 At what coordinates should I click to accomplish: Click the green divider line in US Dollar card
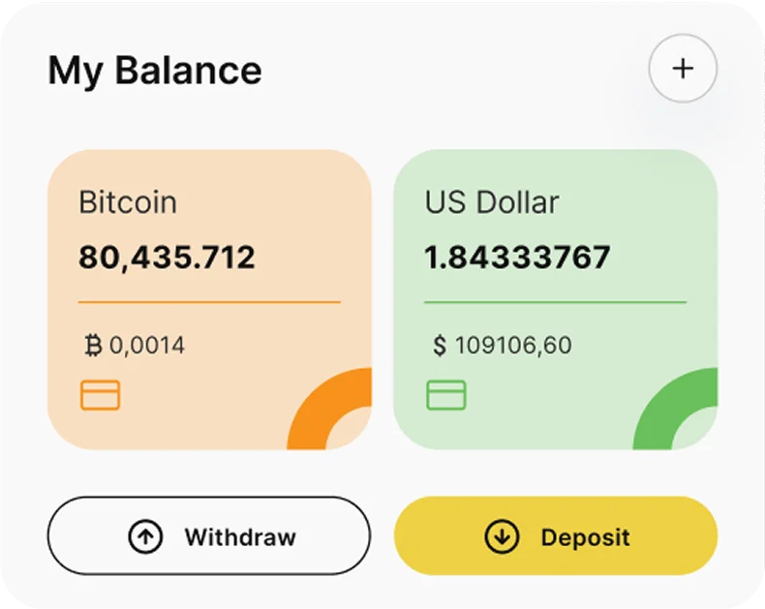[x=555, y=302]
